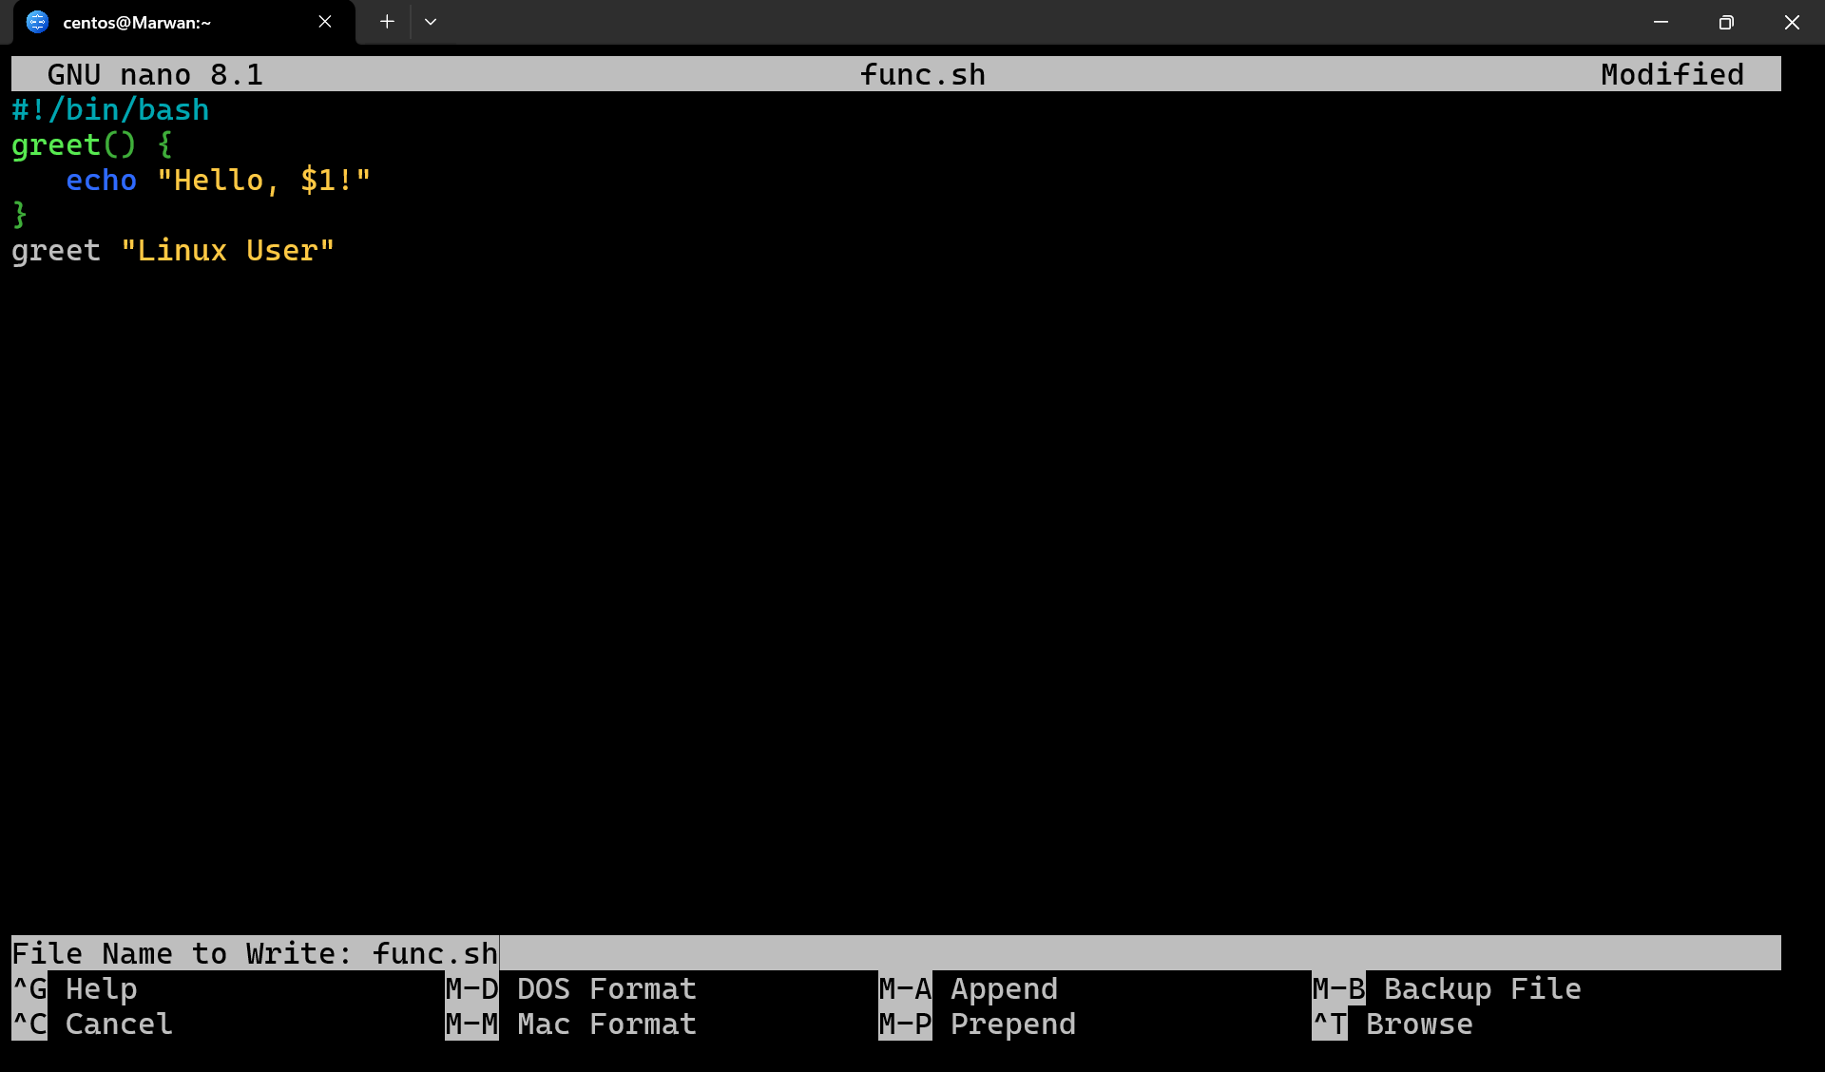Click the GNU nano 8.1 version label

click(155, 74)
